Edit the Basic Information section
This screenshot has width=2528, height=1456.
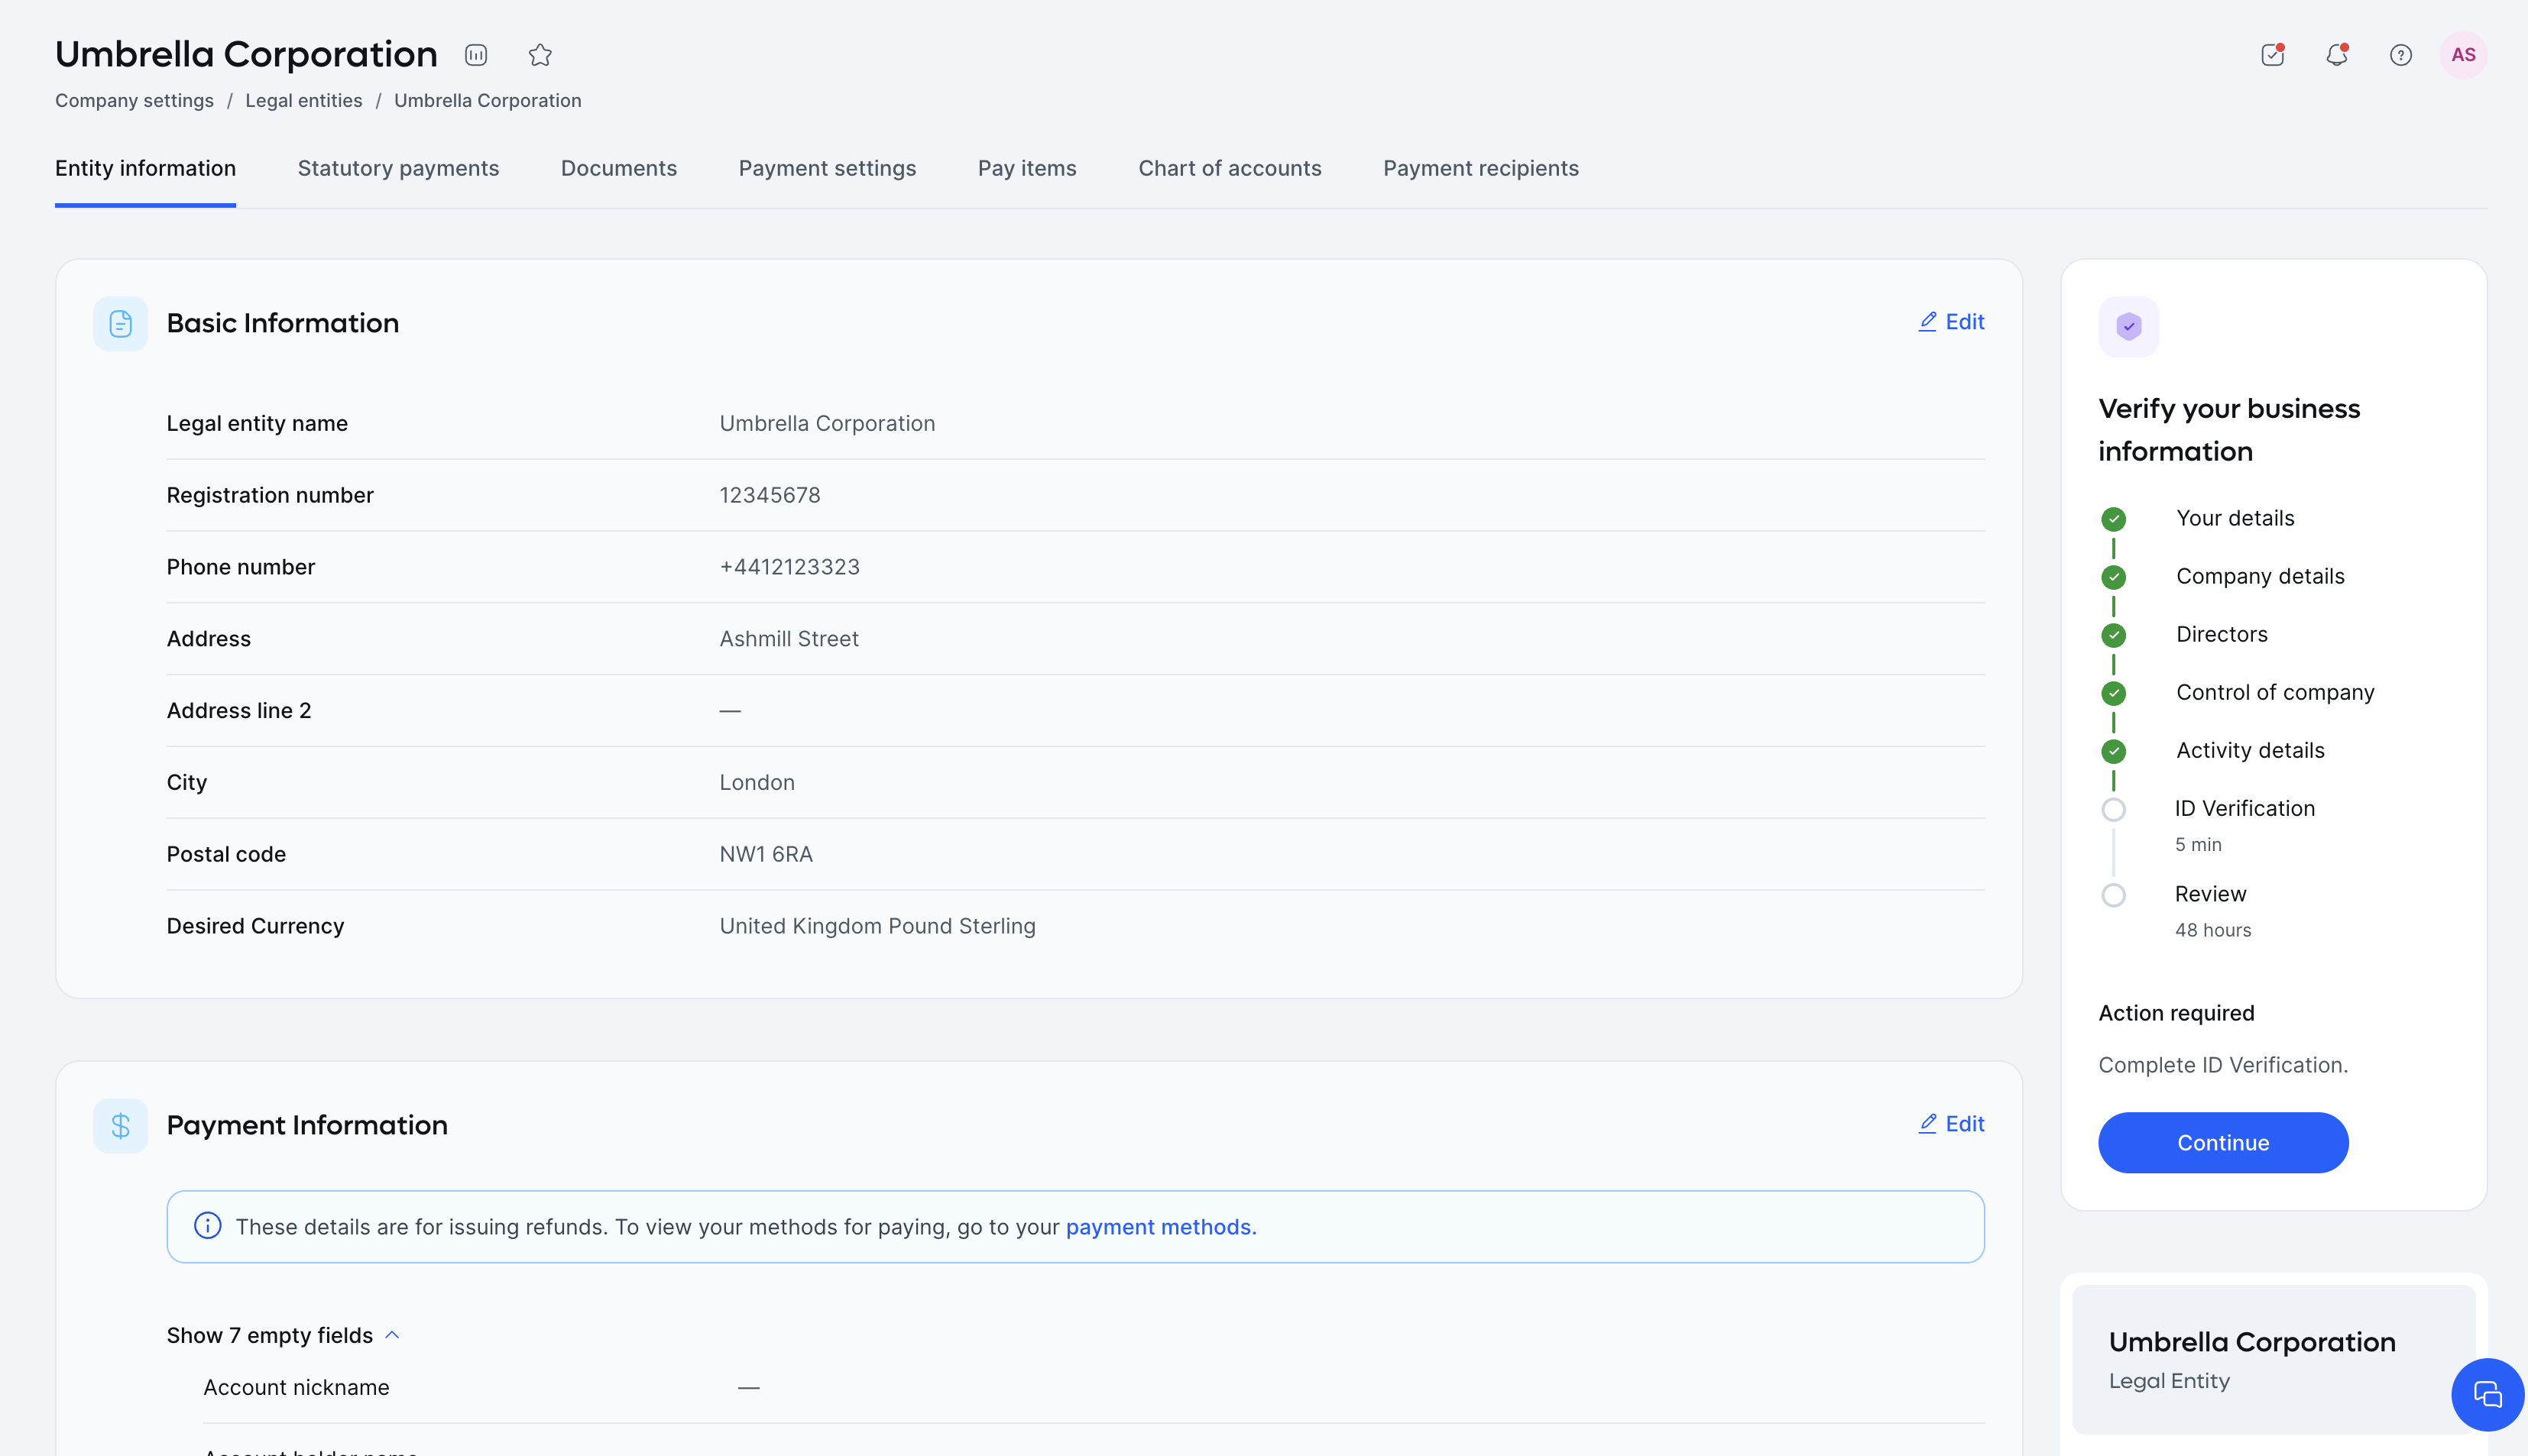point(1952,322)
